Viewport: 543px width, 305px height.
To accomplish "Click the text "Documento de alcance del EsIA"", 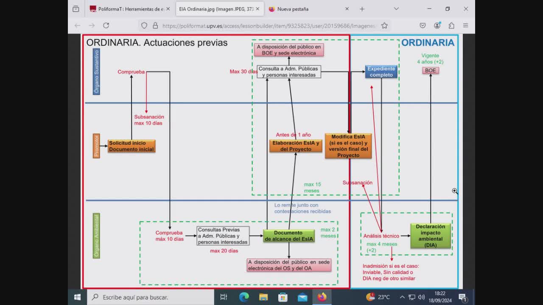I will (x=288, y=236).
